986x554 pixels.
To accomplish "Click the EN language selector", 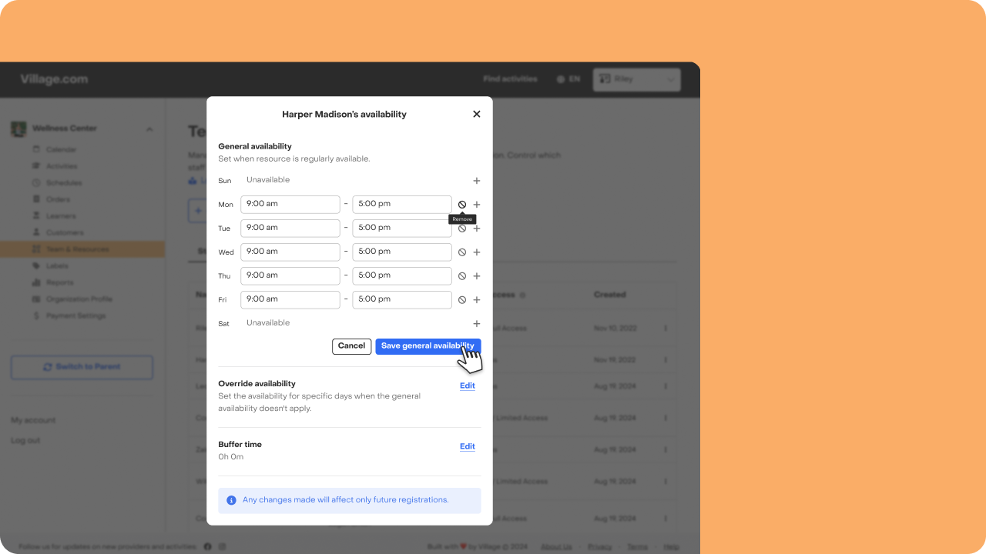I will click(568, 79).
